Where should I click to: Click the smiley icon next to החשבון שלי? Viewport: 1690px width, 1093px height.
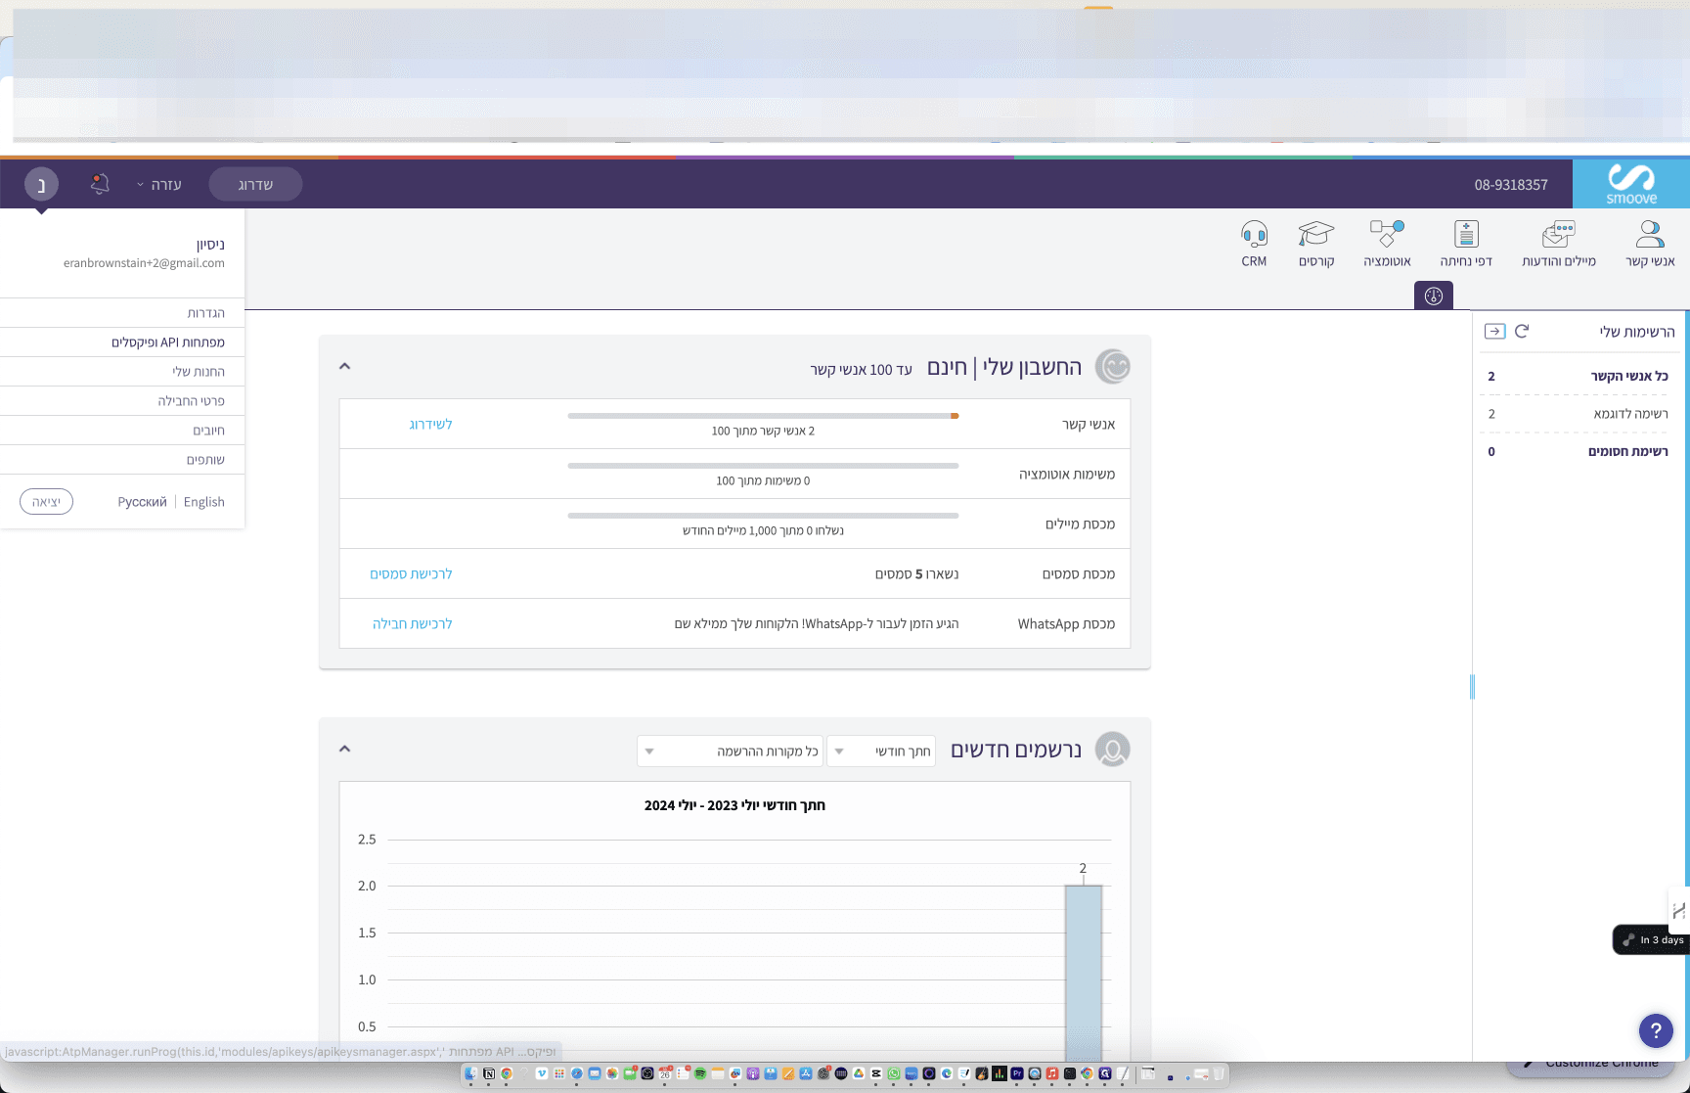point(1113,366)
